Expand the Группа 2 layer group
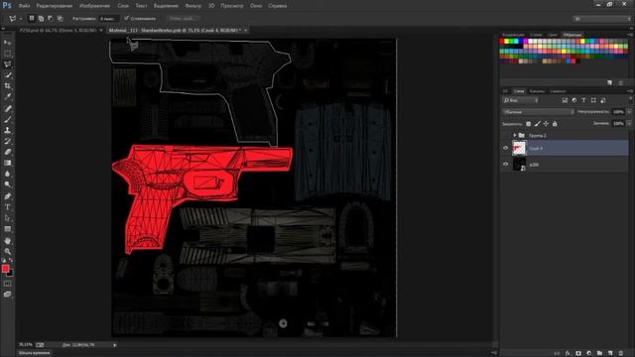 click(x=515, y=135)
